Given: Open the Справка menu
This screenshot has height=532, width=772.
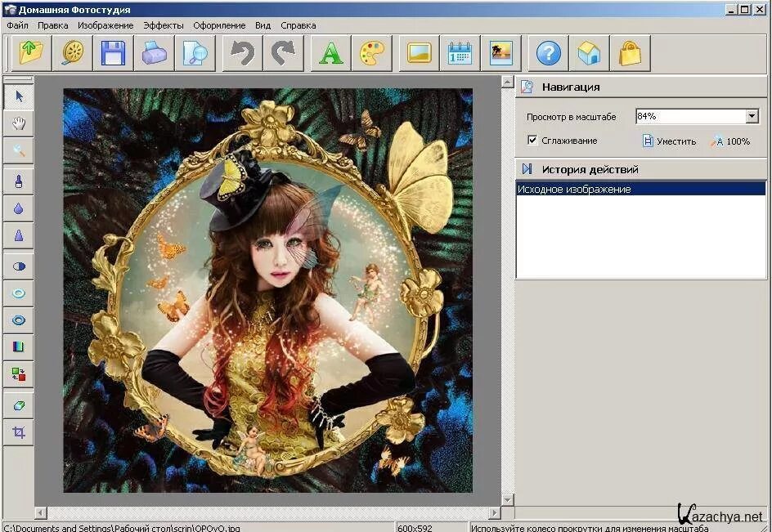Looking at the screenshot, I should click(298, 25).
